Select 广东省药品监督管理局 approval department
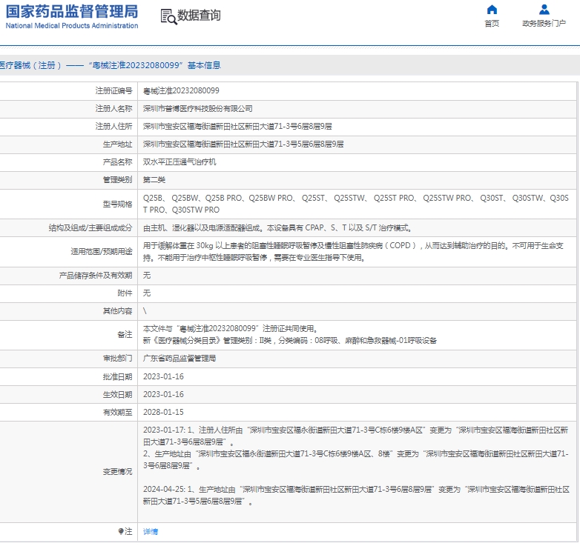The image size is (580, 546). 179,359
